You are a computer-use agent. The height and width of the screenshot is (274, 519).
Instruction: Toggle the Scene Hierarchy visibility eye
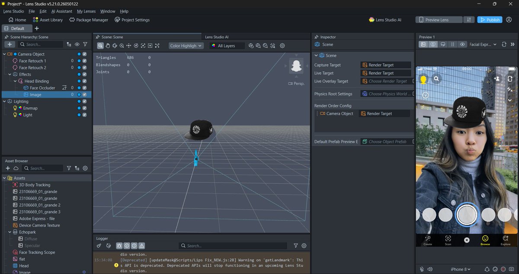point(77,44)
